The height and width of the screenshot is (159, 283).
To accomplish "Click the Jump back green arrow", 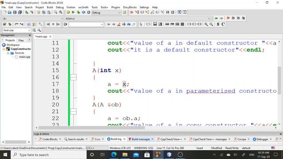I will pyautogui.click(x=216, y=18).
